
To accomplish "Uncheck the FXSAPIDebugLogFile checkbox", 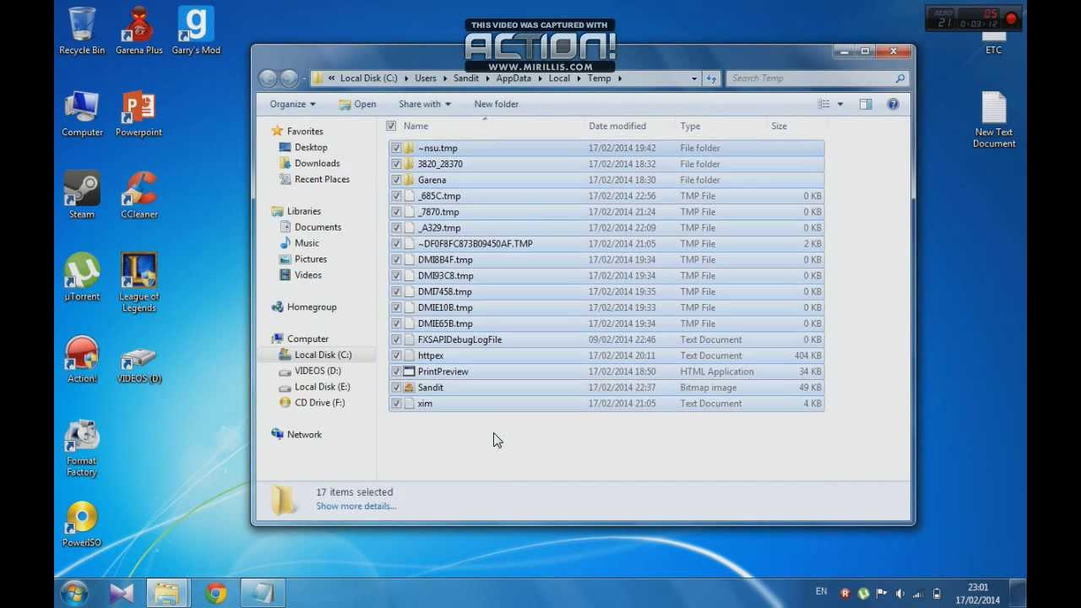I will pos(396,339).
